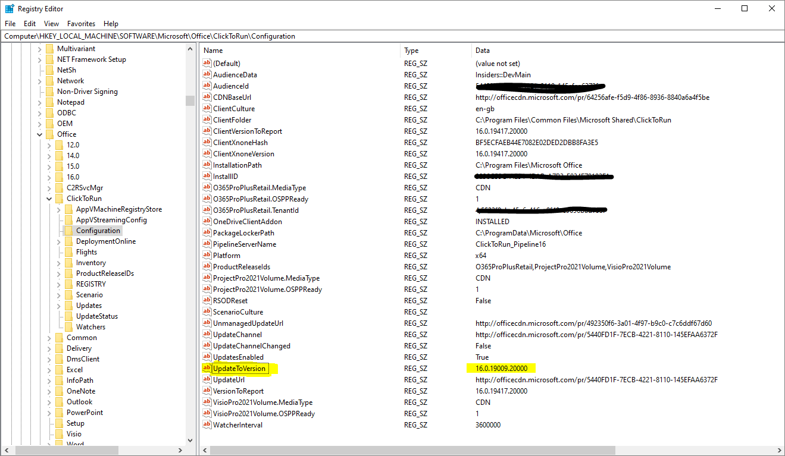
Task: Select the string icon for Platform value
Action: [x=207, y=255]
